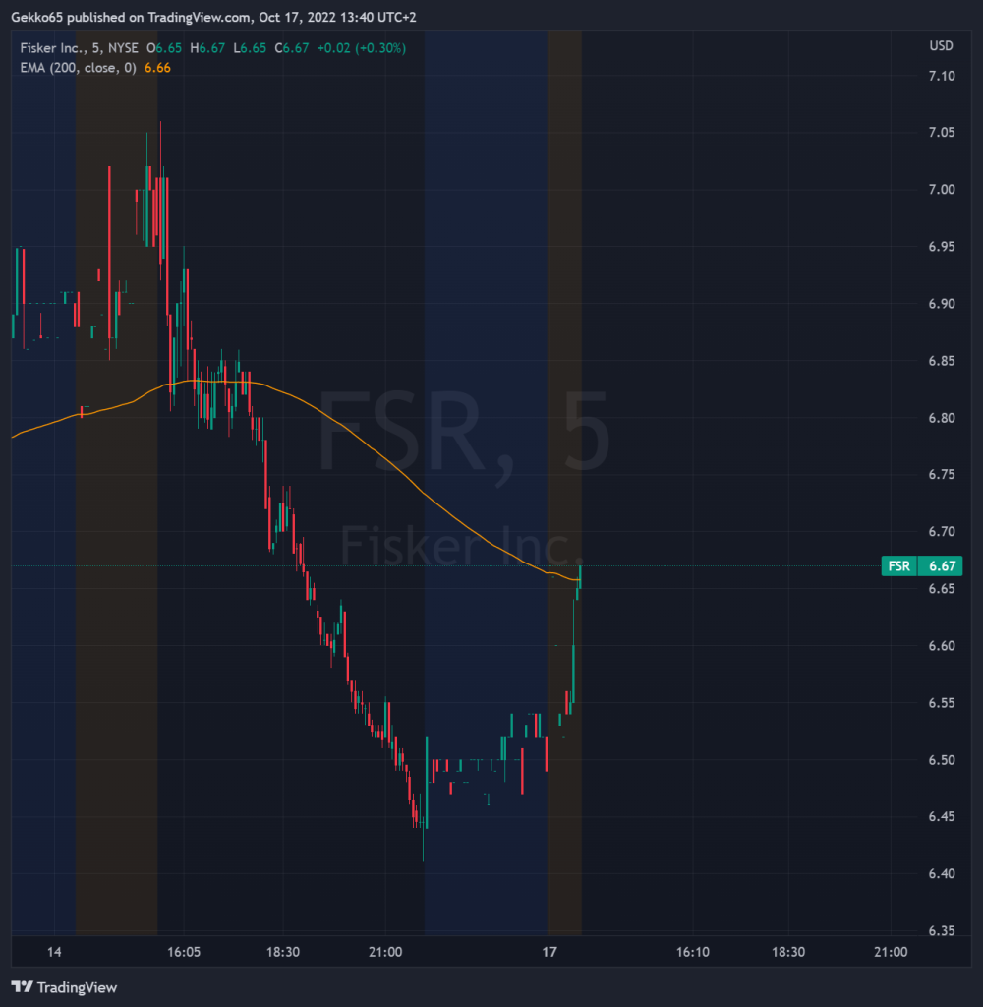
Task: Select the 16:05 time axis label
Action: pyautogui.click(x=183, y=952)
